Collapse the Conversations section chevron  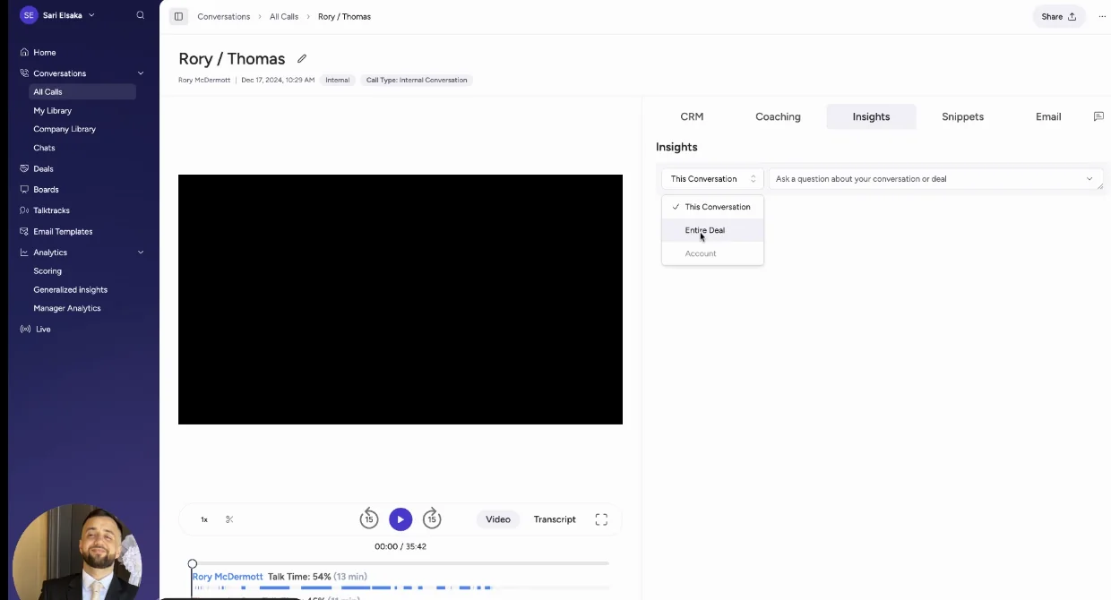pos(141,73)
